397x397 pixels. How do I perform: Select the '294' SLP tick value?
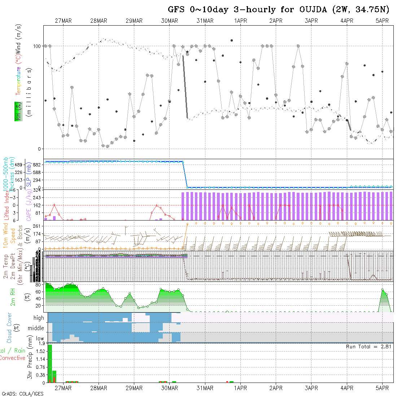37,180
